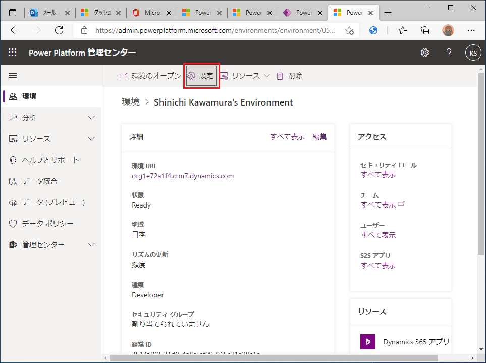Open the browser favorites list icon
The height and width of the screenshot is (363, 486).
[403, 30]
